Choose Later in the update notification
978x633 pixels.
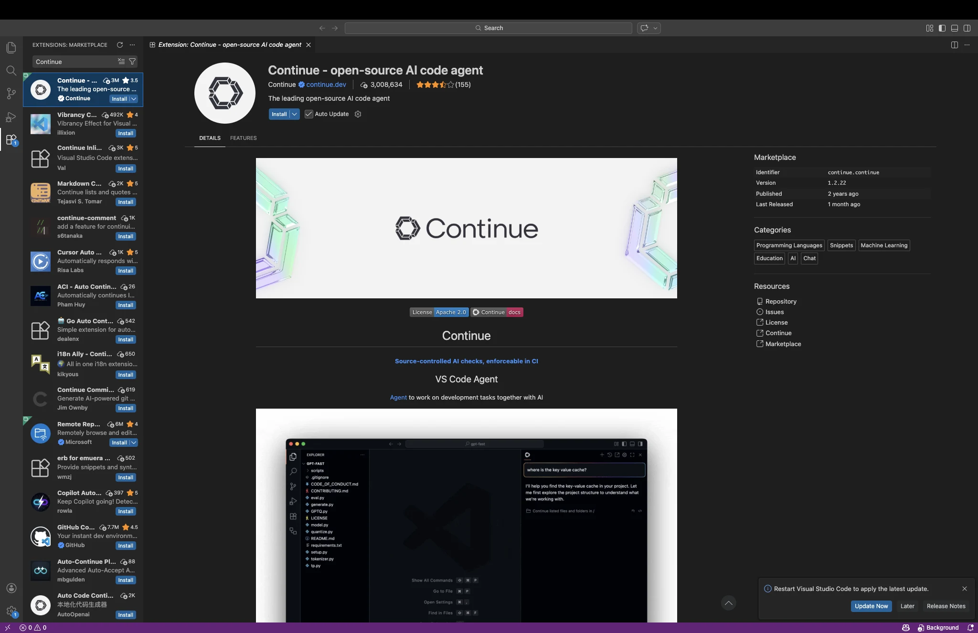coord(907,606)
